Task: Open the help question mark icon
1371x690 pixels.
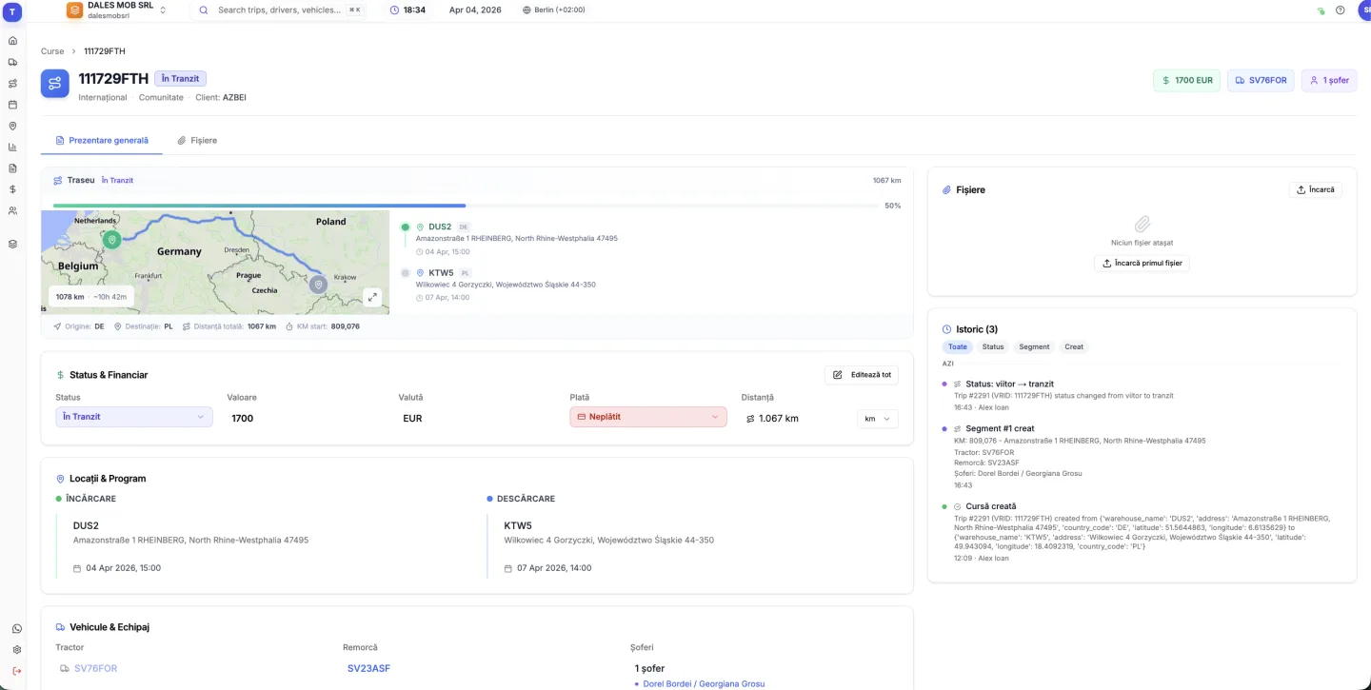Action: (x=1341, y=10)
